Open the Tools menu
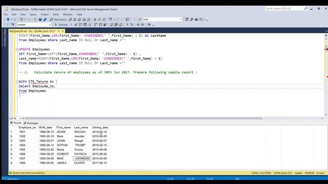Viewport: 328px width, 184px height. [x=56, y=14]
